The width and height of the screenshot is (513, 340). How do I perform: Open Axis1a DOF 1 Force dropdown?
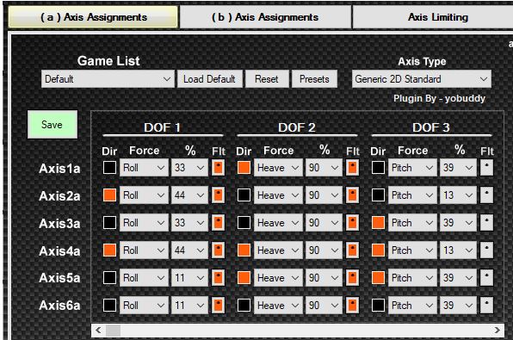[x=144, y=168]
